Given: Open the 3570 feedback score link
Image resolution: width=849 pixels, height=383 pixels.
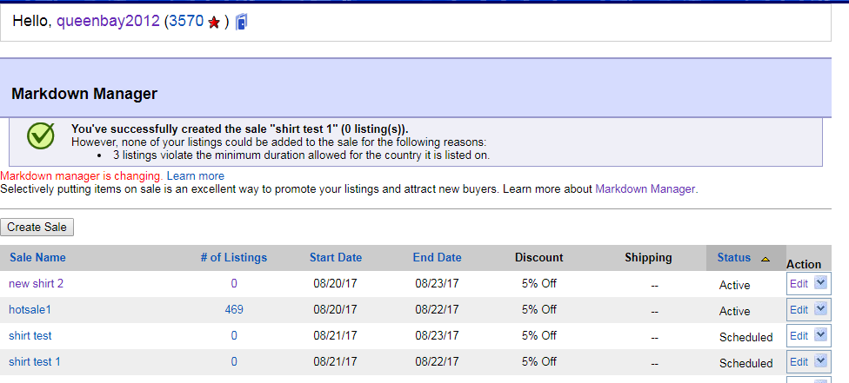Looking at the screenshot, I should [185, 22].
